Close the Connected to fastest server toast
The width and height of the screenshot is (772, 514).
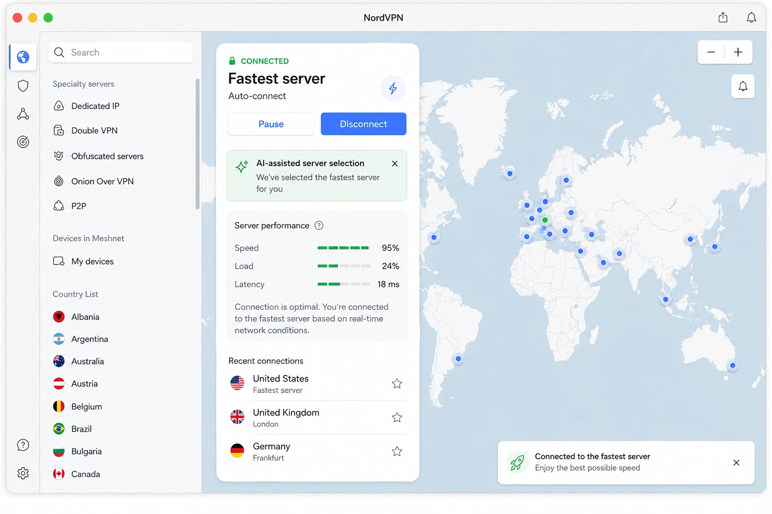(x=736, y=463)
